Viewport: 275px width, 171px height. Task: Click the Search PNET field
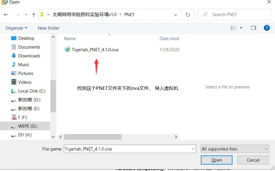(235, 15)
